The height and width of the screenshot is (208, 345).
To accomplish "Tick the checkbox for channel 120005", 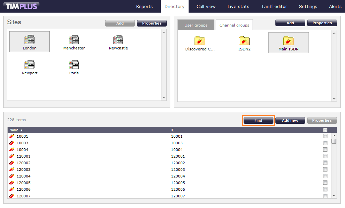I will click(x=325, y=183).
